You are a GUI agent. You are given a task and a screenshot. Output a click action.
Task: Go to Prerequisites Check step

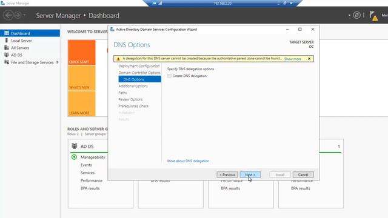(133, 106)
